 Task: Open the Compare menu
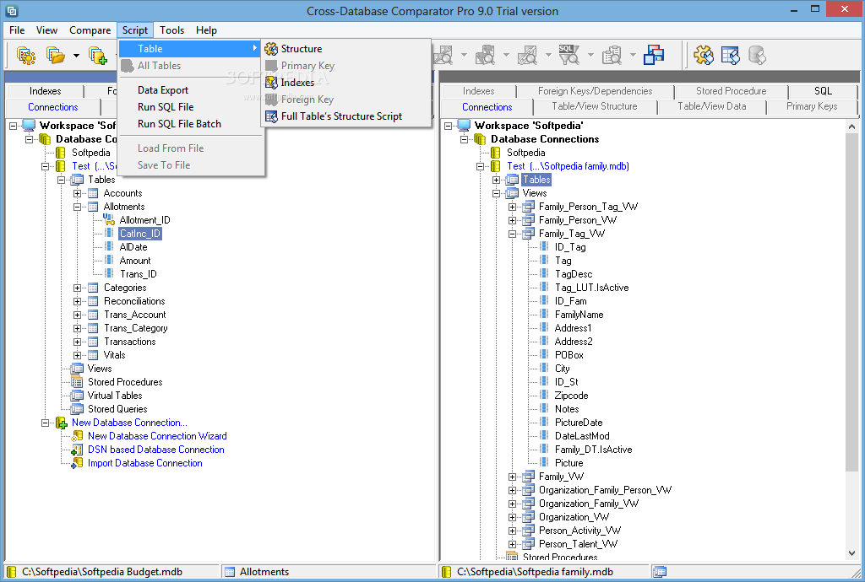90,30
